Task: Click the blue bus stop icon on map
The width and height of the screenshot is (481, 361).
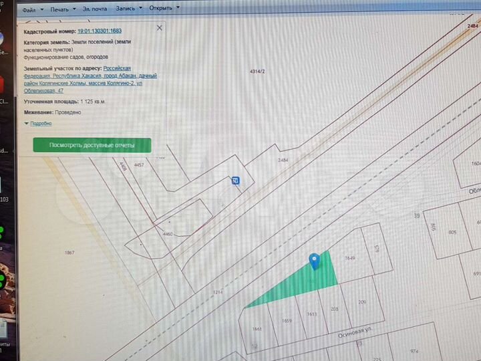Action: [x=236, y=180]
